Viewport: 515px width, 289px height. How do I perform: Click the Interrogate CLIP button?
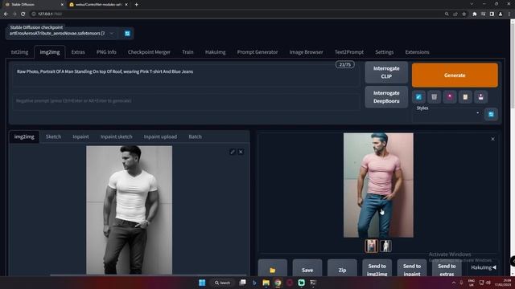[x=386, y=72]
